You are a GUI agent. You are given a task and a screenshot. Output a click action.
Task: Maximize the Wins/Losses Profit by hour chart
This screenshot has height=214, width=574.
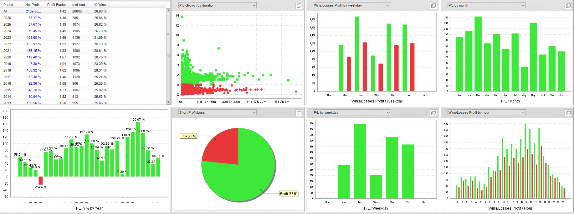tap(568, 113)
